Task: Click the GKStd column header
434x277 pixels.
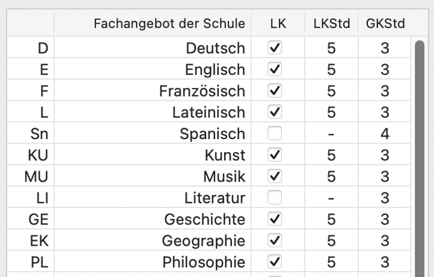Action: tap(385, 23)
